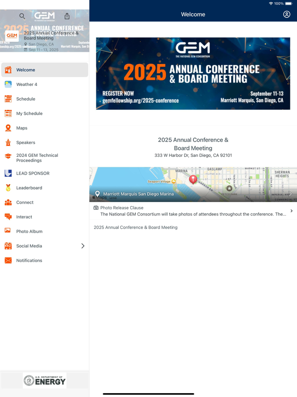Click the Photo Release Clause title

point(122,207)
